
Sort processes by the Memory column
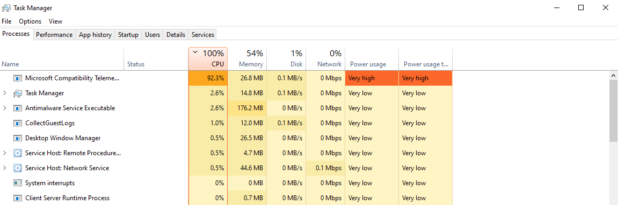click(247, 59)
